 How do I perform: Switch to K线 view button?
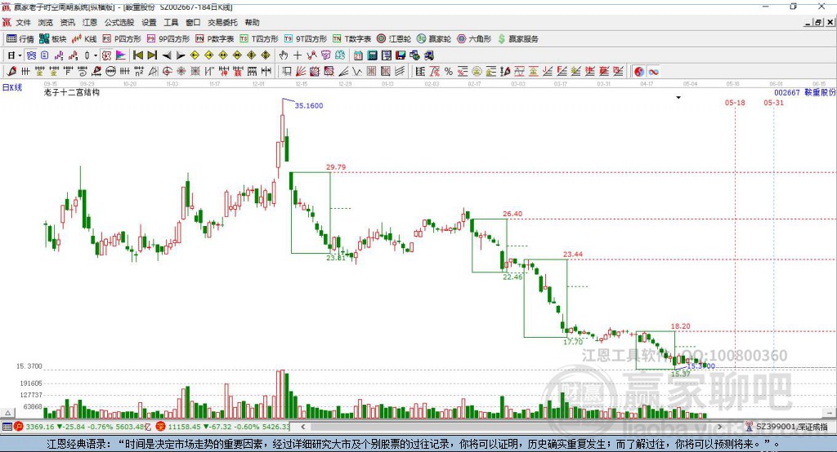pos(84,39)
